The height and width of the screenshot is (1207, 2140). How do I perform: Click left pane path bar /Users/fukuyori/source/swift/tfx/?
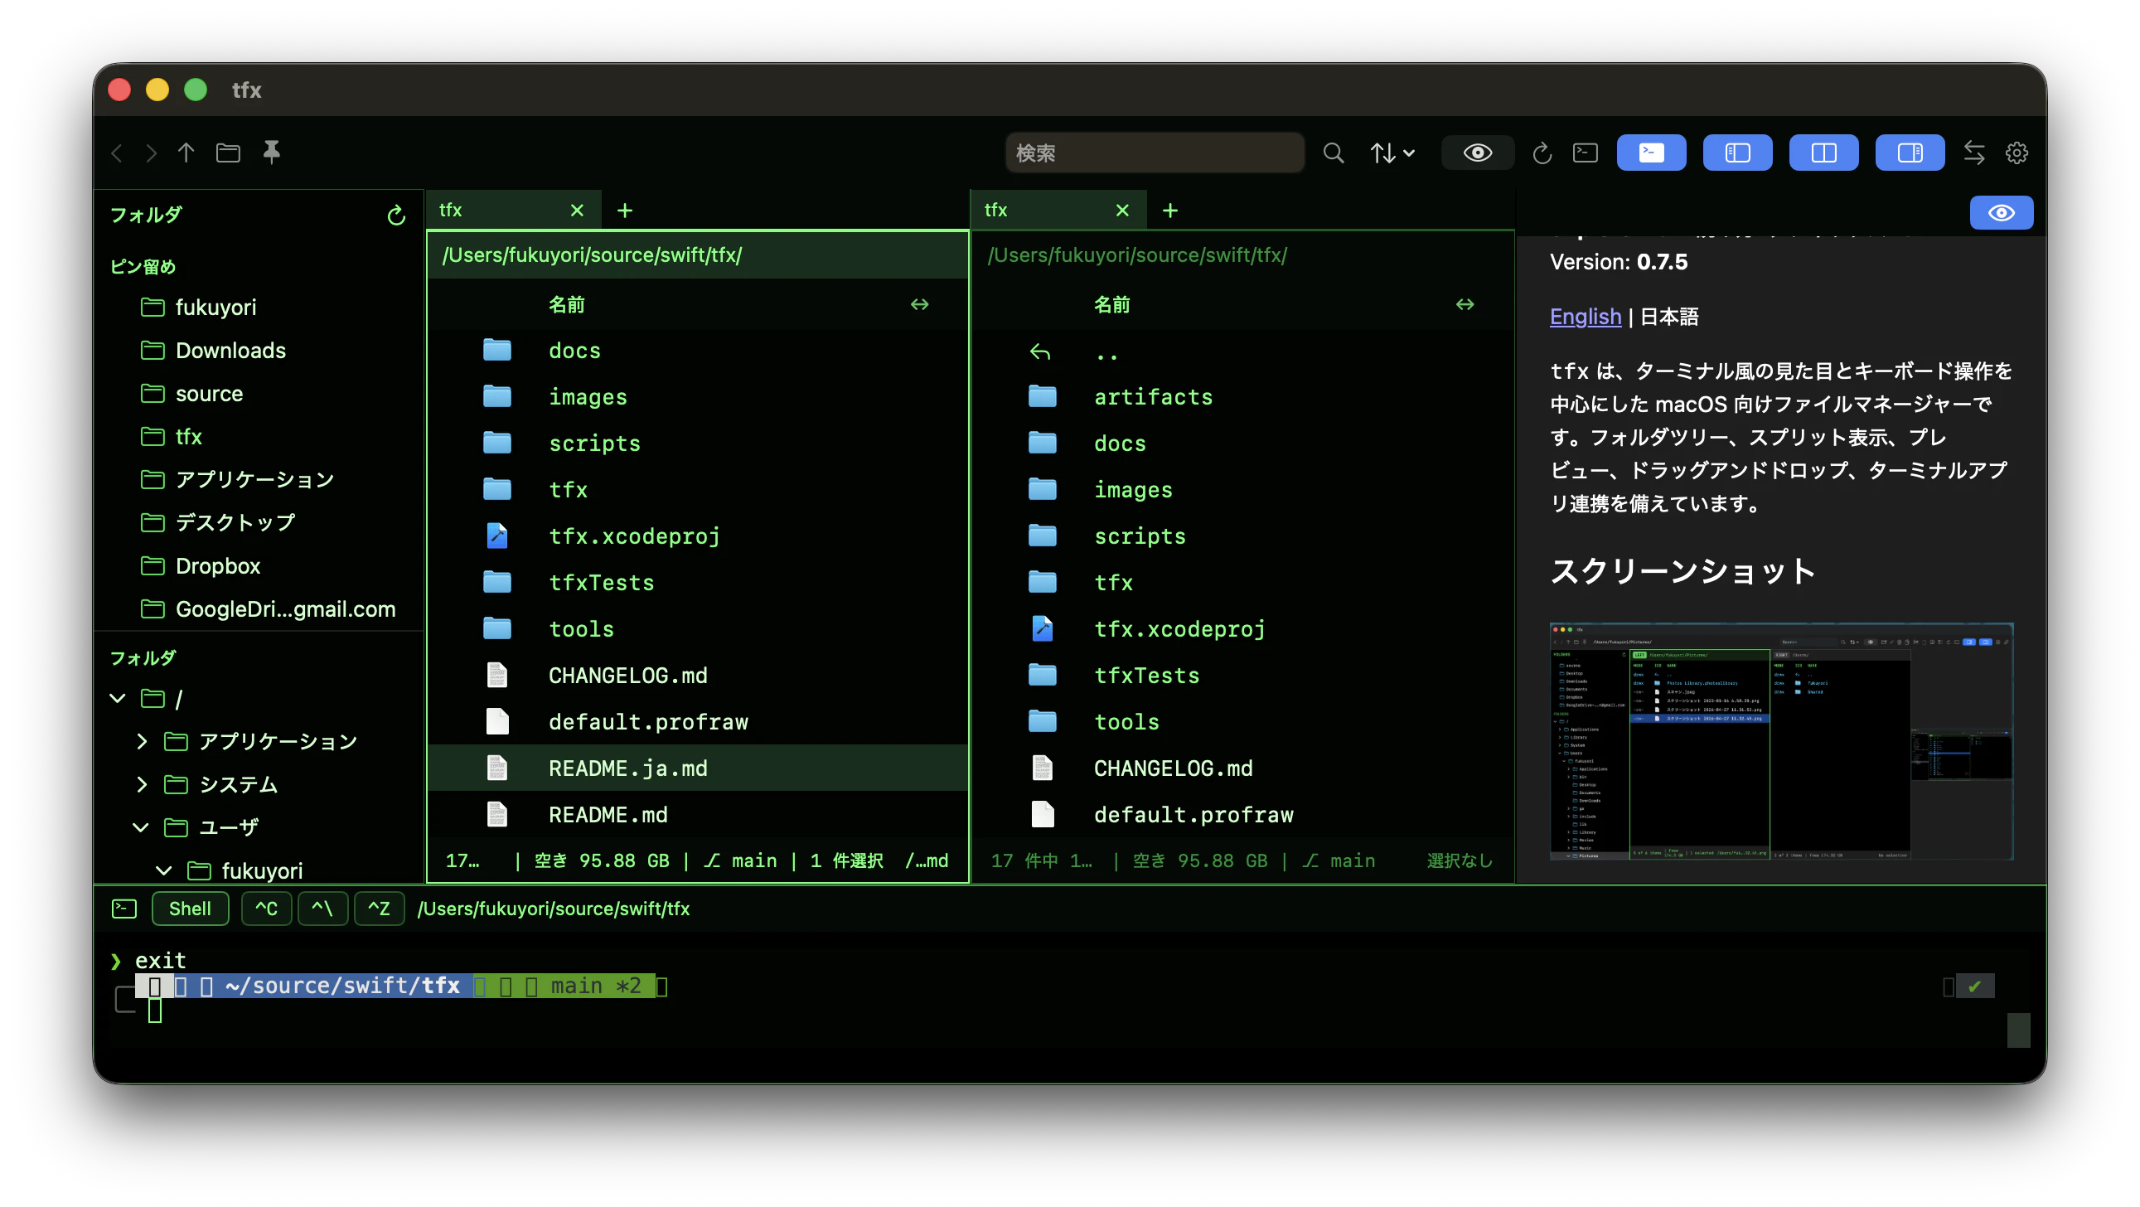click(698, 255)
